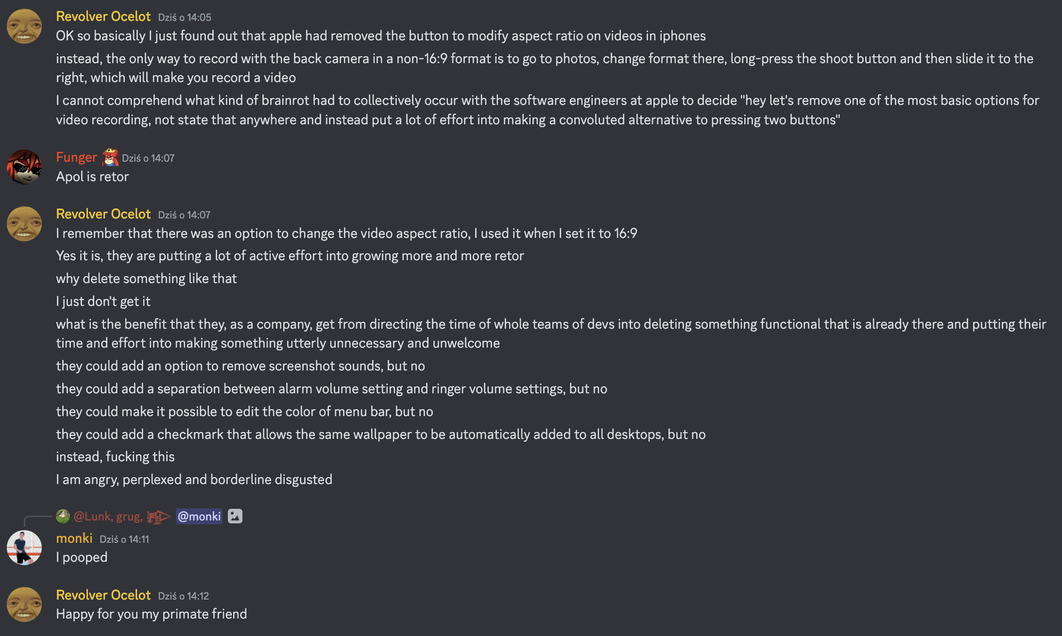
Task: Click the @Lunk, grug username in reply
Action: (108, 517)
